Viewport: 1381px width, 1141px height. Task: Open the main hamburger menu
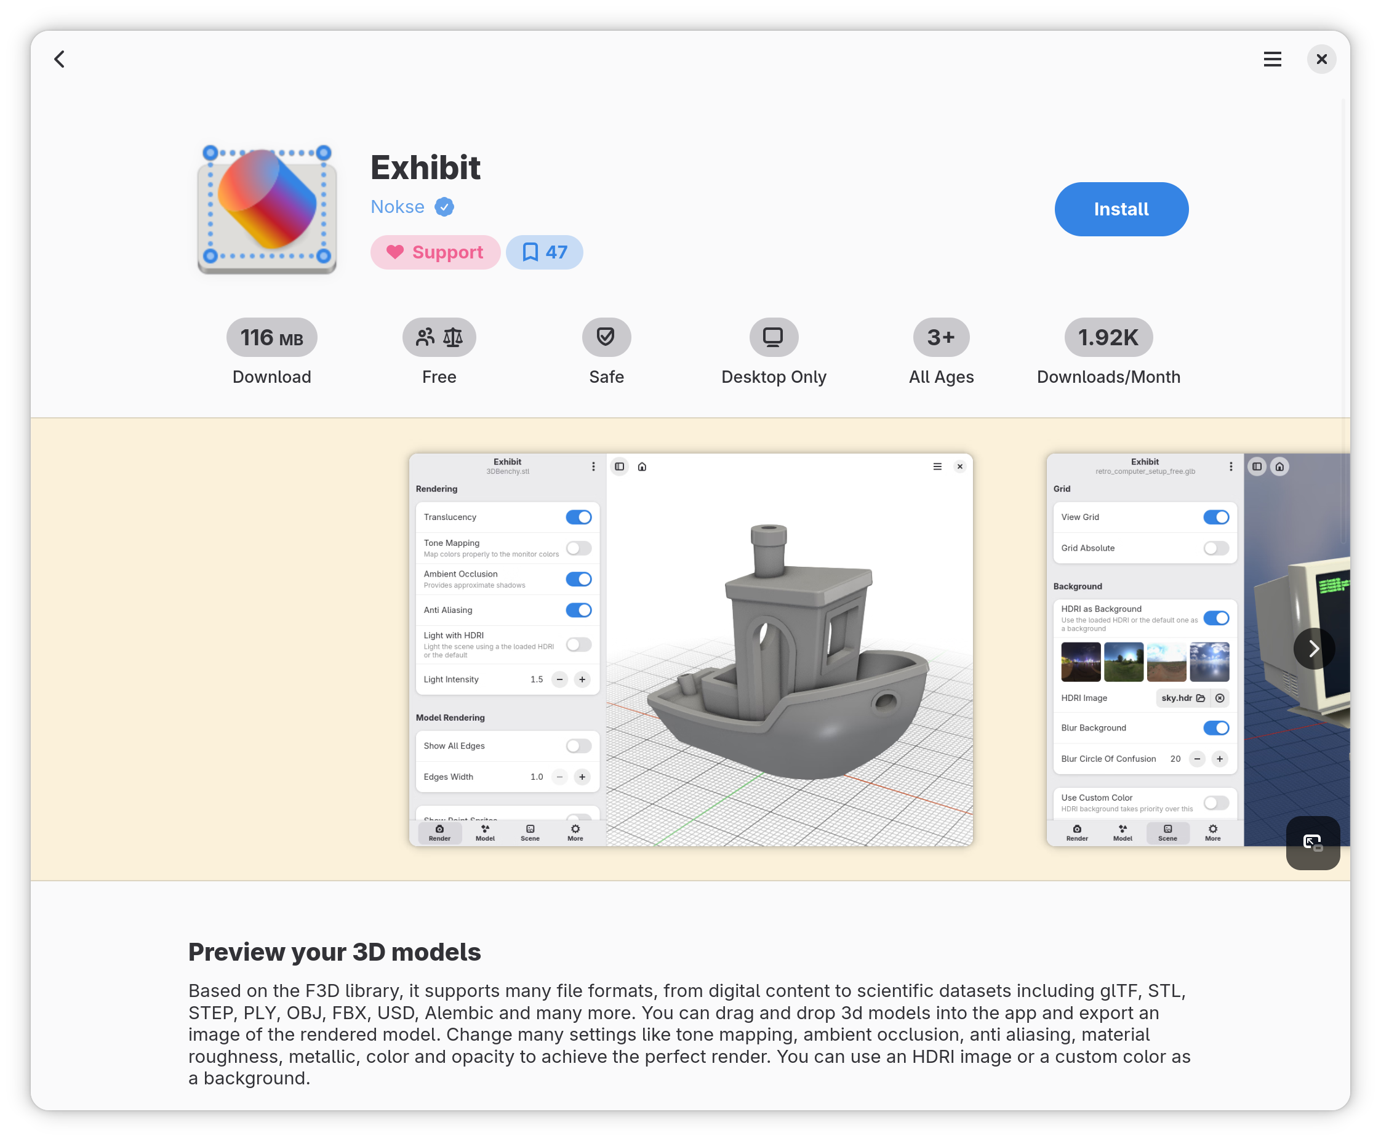pos(1273,59)
